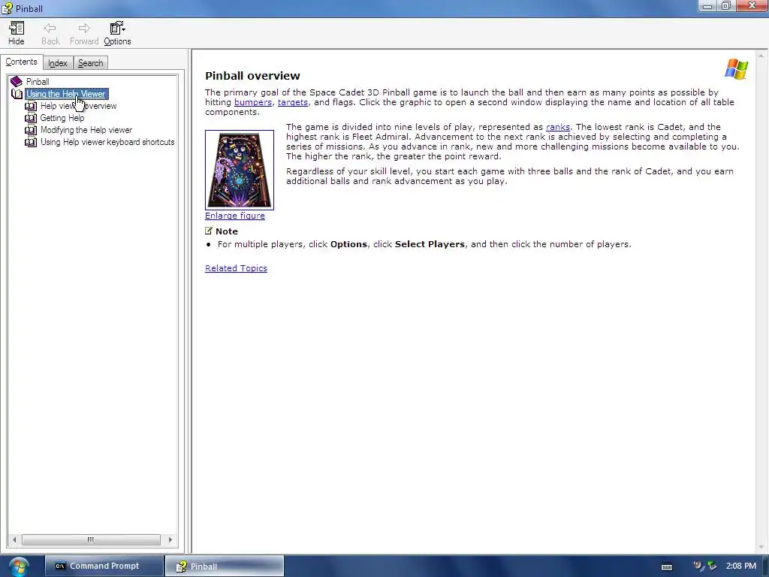Click icon for Using Help viewer keyboard shortcuts

pyautogui.click(x=30, y=142)
